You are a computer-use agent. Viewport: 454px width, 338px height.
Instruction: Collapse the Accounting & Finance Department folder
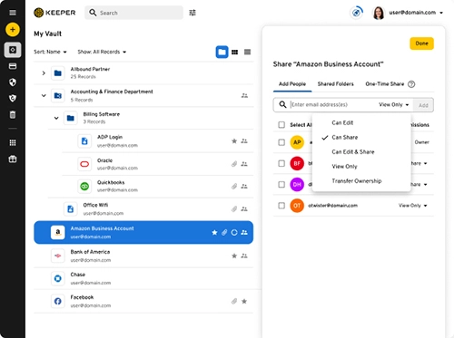tap(44, 95)
